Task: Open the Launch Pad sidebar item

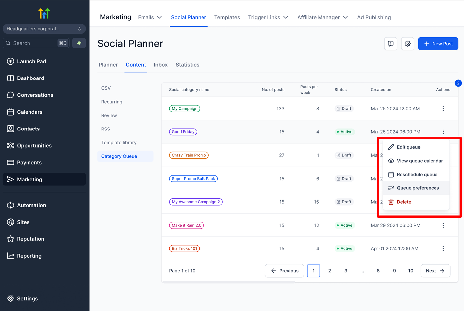Action: [31, 61]
